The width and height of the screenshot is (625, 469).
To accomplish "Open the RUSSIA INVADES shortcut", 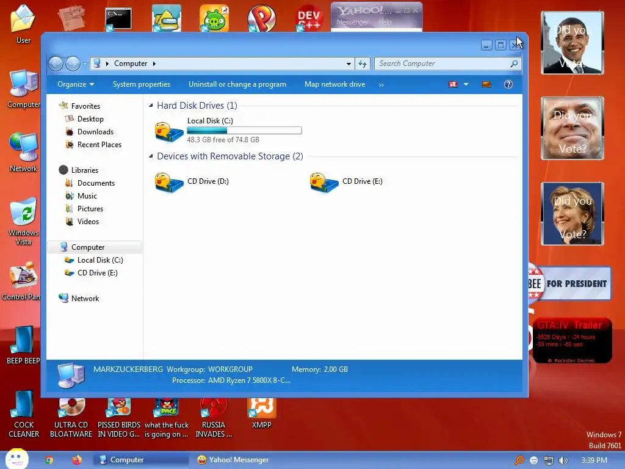I will (213, 418).
